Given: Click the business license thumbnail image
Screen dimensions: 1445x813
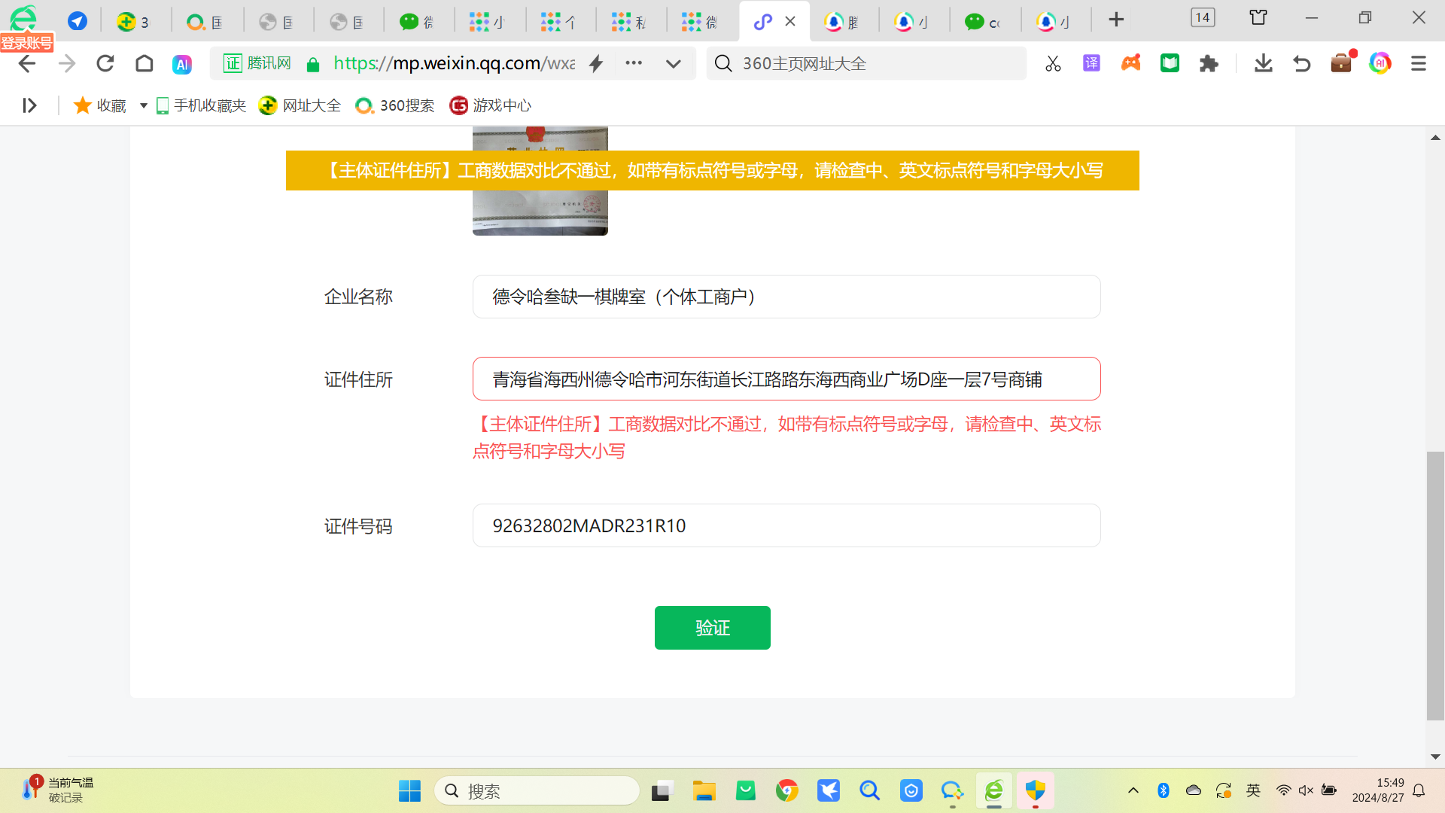Looking at the screenshot, I should [x=540, y=214].
